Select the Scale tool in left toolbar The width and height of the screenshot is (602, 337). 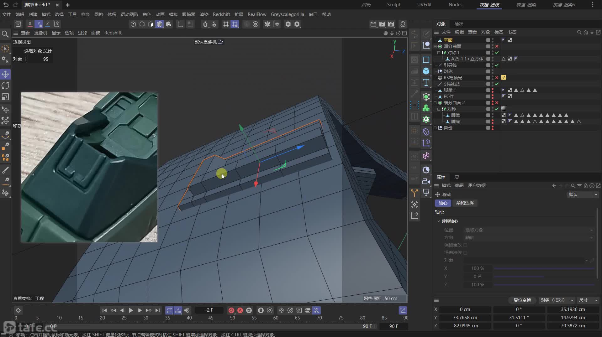click(x=5, y=97)
